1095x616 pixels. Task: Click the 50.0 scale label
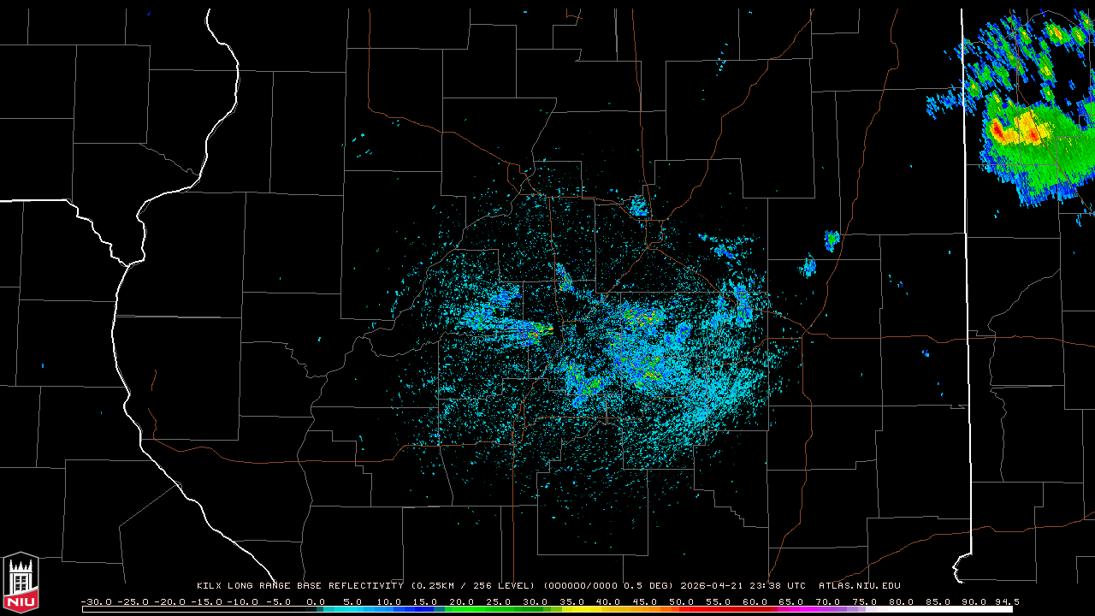pos(684,601)
